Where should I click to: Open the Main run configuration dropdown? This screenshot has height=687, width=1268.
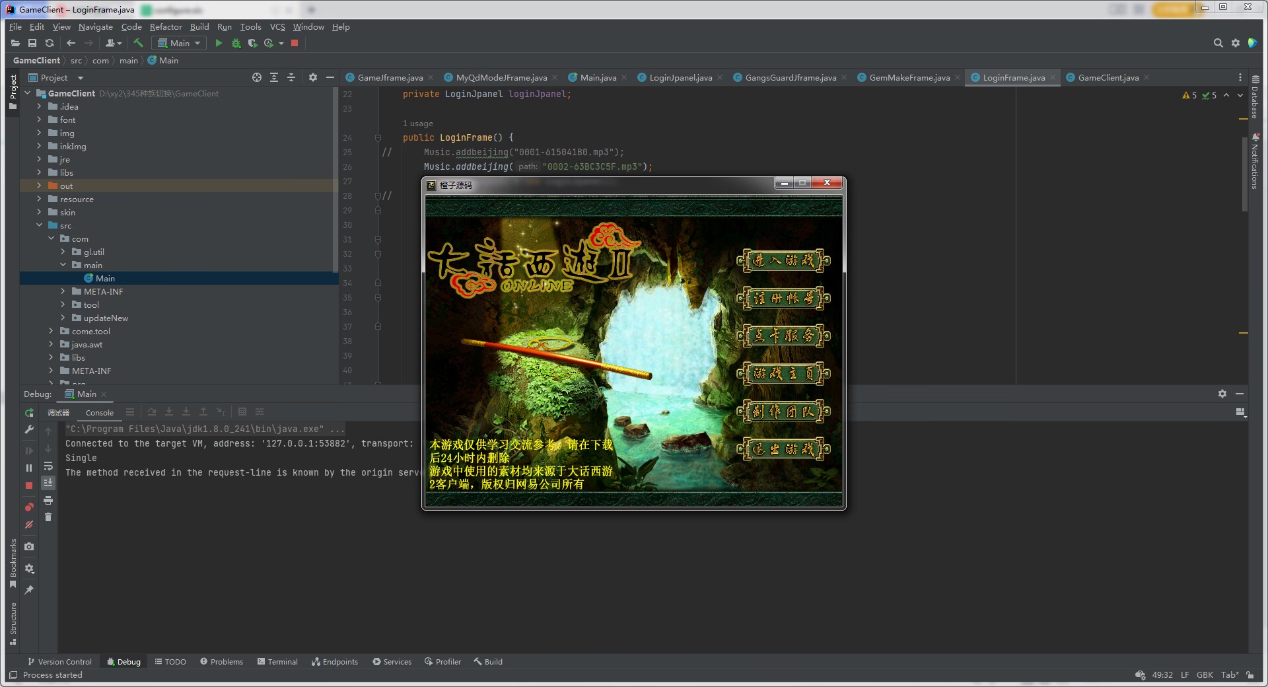[179, 44]
